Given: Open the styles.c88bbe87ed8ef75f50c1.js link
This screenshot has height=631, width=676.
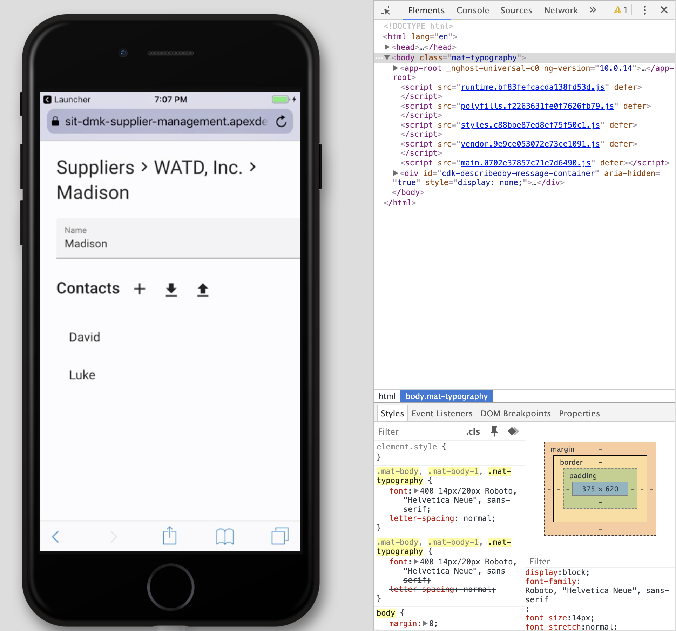Looking at the screenshot, I should coord(530,125).
